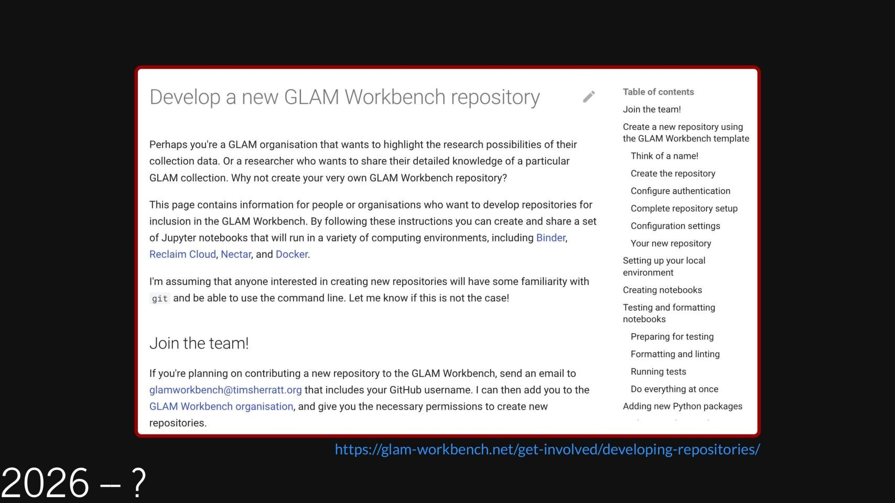Jump to 'Think of a name!' section
This screenshot has height=503, width=895.
[x=664, y=156]
